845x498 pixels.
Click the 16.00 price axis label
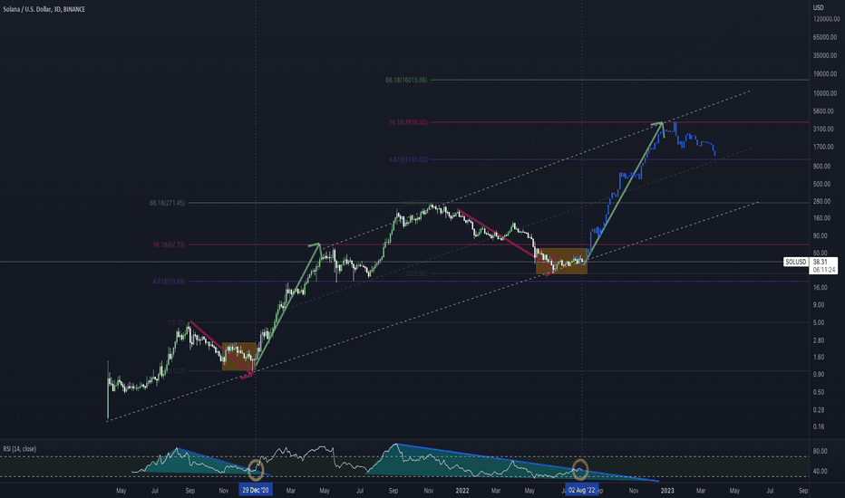820,288
